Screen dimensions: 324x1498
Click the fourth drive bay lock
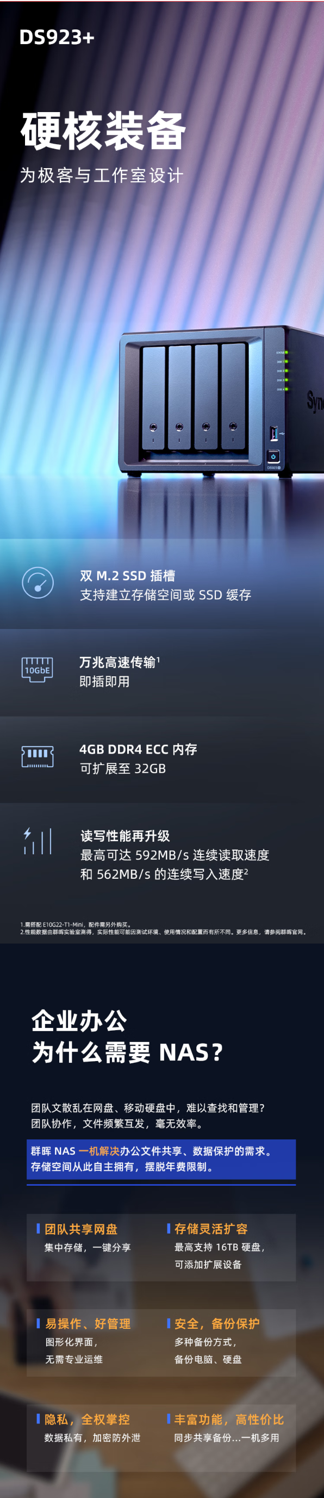coord(233,426)
